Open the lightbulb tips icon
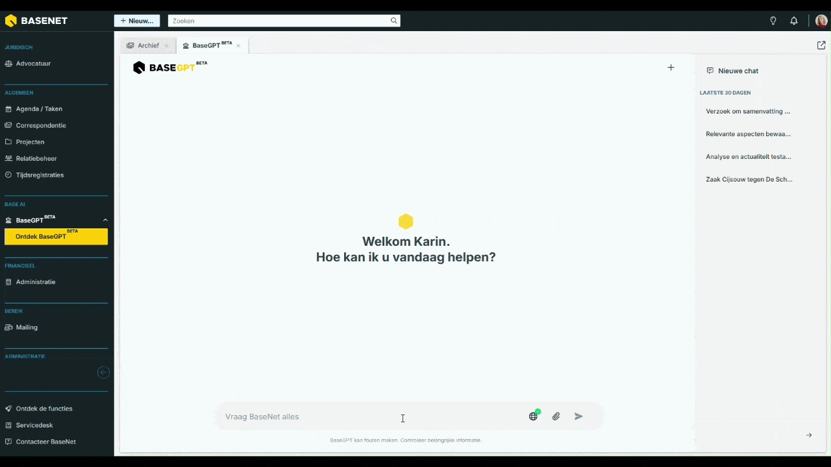 (773, 21)
